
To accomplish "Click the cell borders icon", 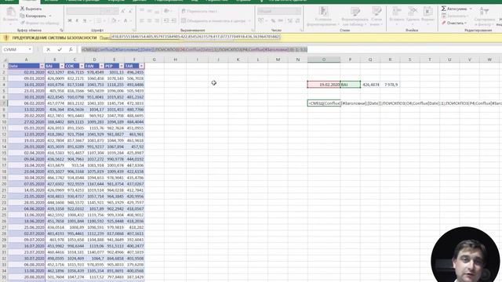I will [x=99, y=21].
